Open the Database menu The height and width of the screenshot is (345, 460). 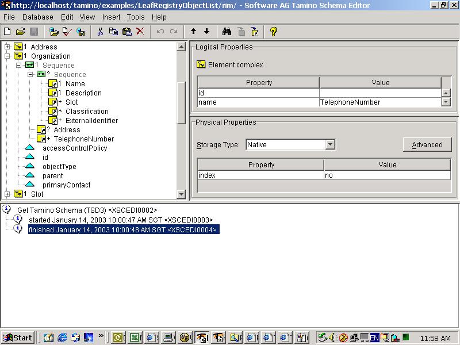pos(38,17)
